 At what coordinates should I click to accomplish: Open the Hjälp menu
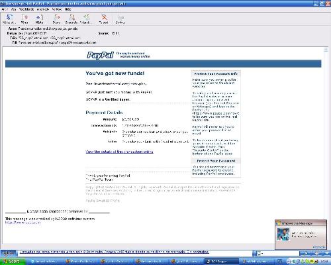(x=68, y=9)
